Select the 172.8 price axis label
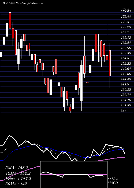Screen dimensions: 134x188 tap(125, 22)
